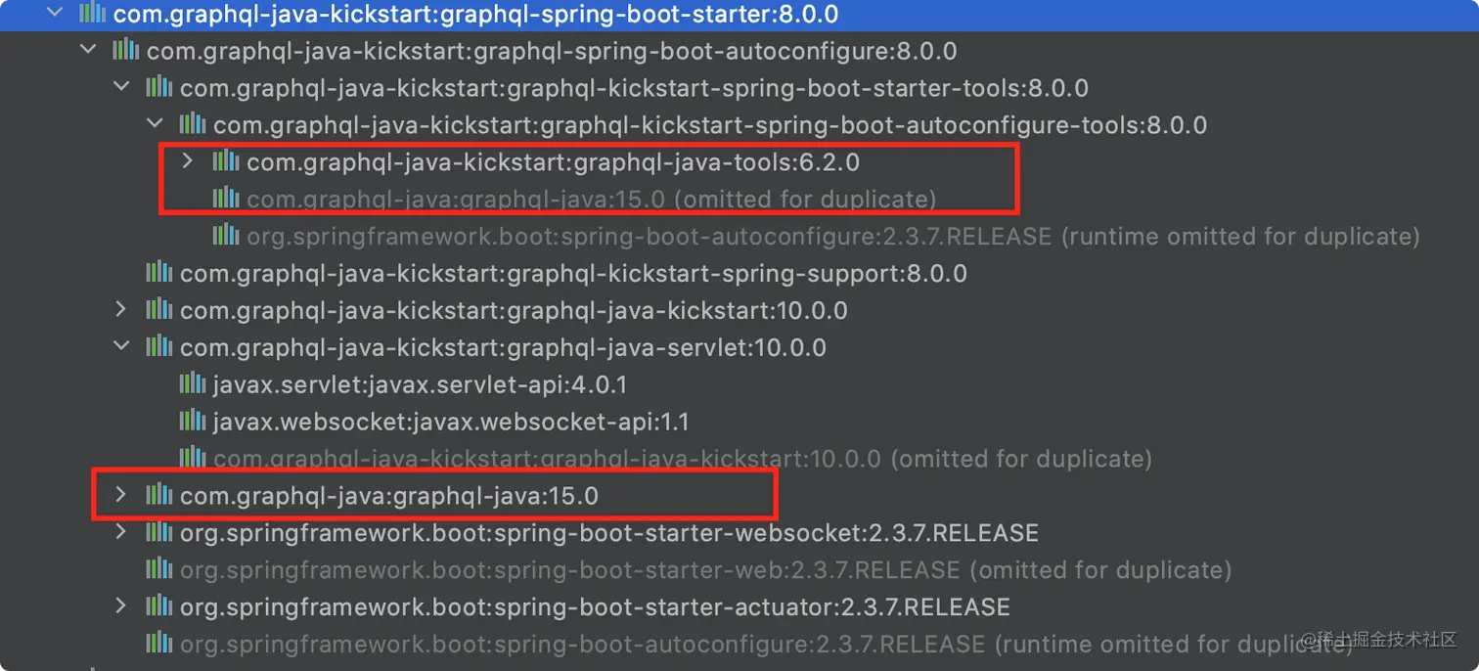Expand the spring-boot-starter-websocket node

click(120, 532)
